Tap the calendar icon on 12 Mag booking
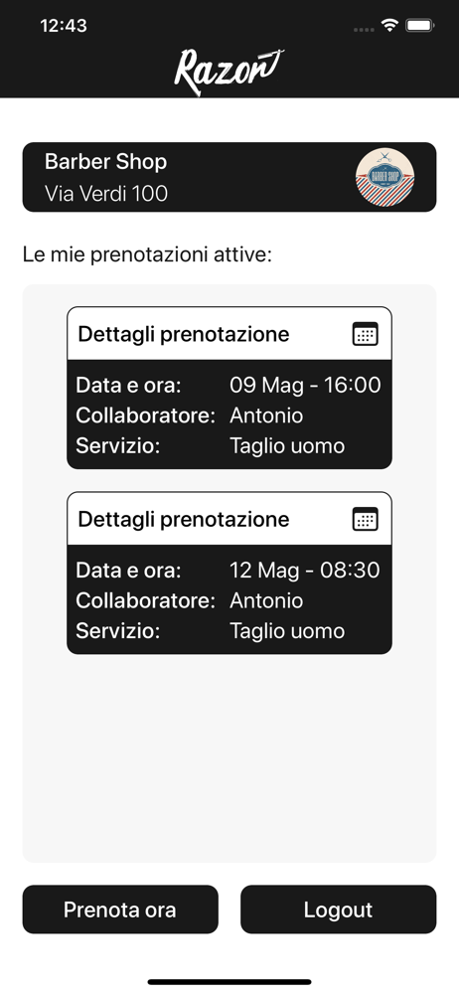 pos(366,519)
